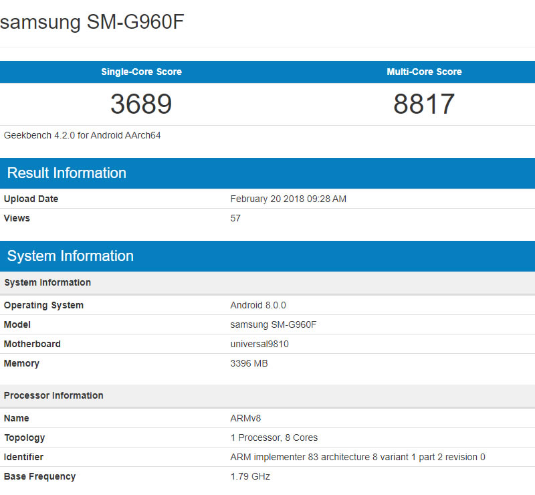This screenshot has width=535, height=495.
Task: Select the multi-core score value 8817
Action: tap(424, 104)
